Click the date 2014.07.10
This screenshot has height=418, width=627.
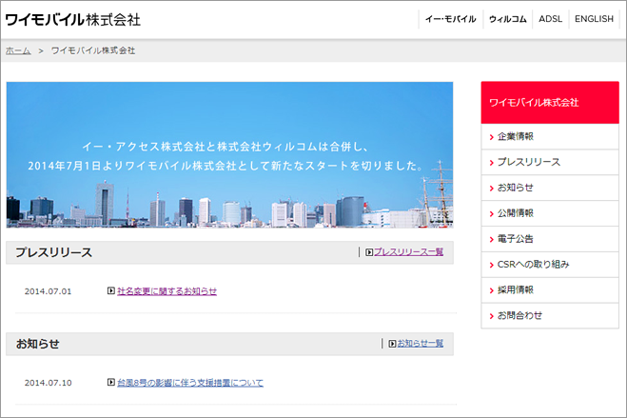pyautogui.click(x=48, y=383)
